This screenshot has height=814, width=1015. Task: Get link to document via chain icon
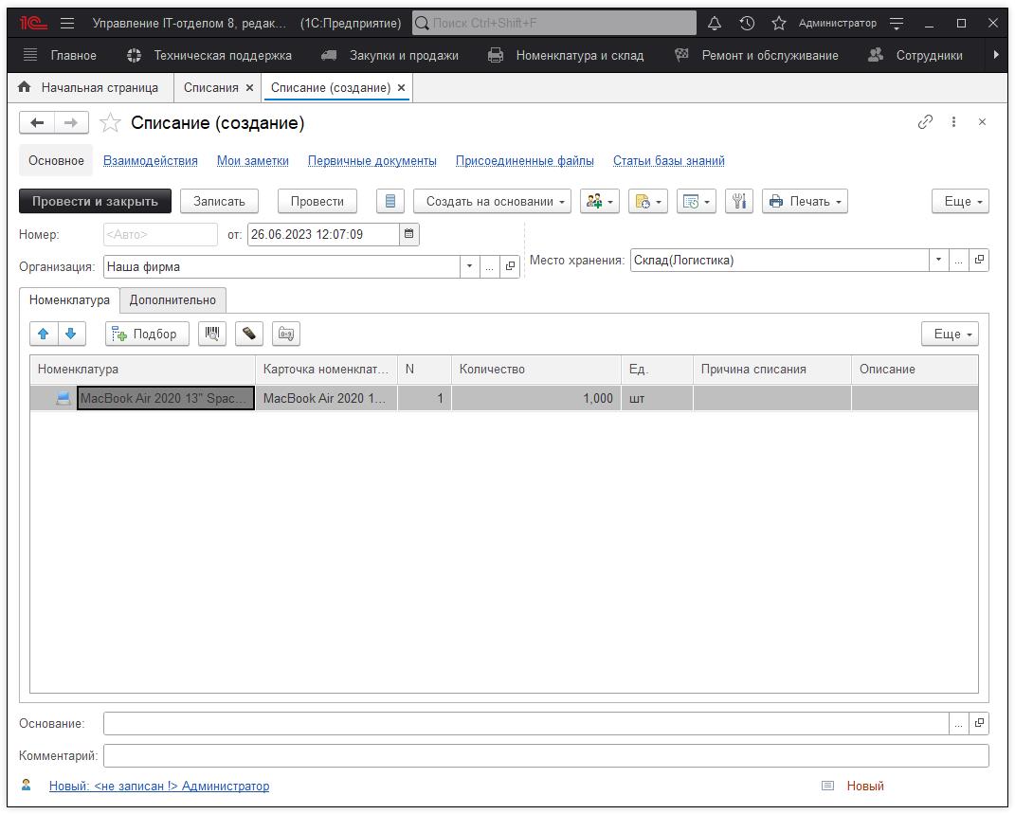click(x=925, y=122)
